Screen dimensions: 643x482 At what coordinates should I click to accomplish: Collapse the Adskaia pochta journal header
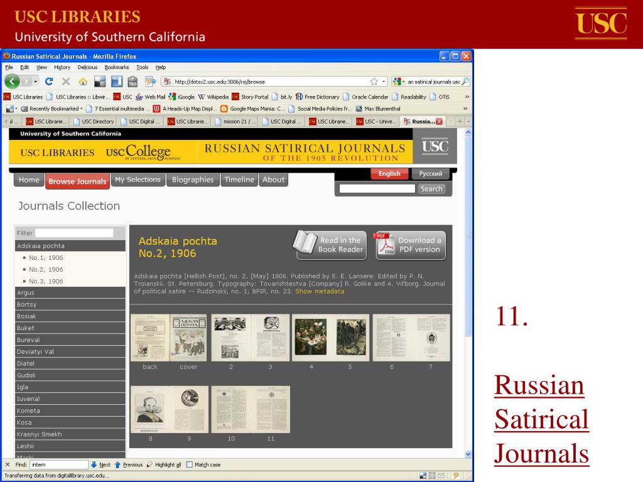coord(70,246)
